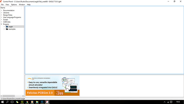Open the File menu
184x104 pixels.
[2, 5]
